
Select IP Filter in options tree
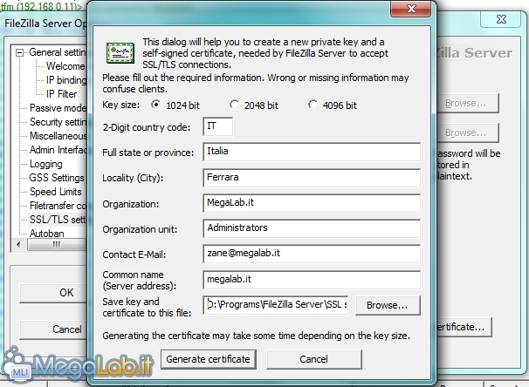pyautogui.click(x=61, y=94)
